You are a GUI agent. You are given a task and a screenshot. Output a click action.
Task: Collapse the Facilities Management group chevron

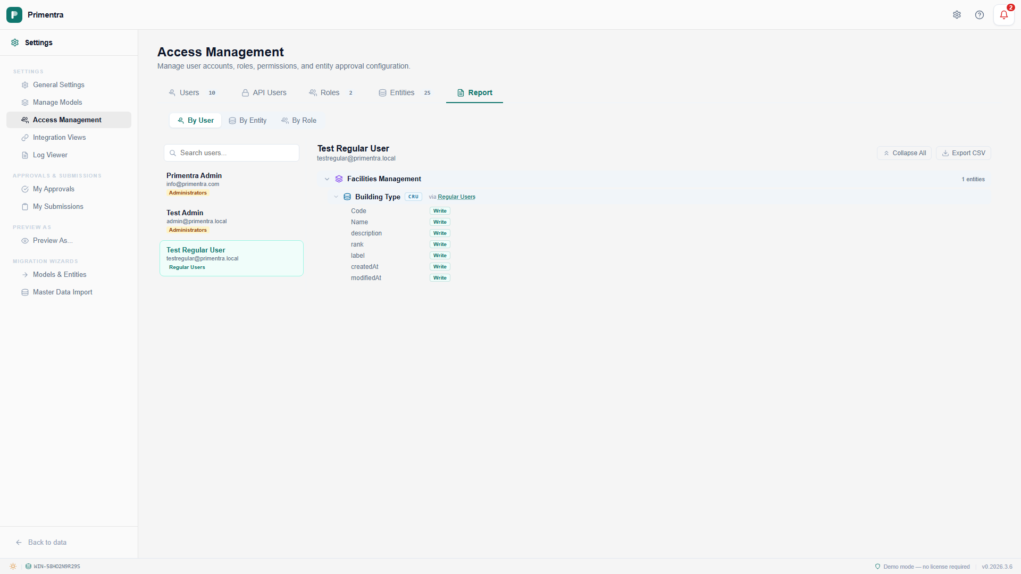pos(327,179)
